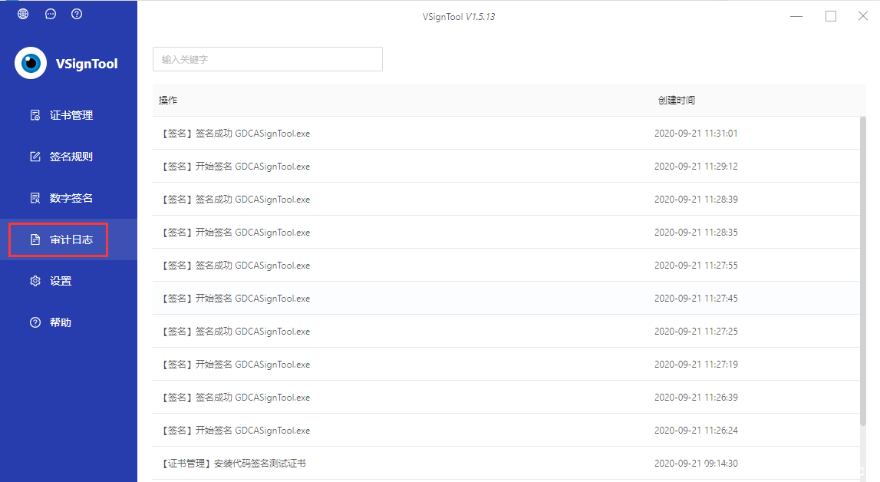
Task: Click the 审计日志 file icon
Action: 35,239
